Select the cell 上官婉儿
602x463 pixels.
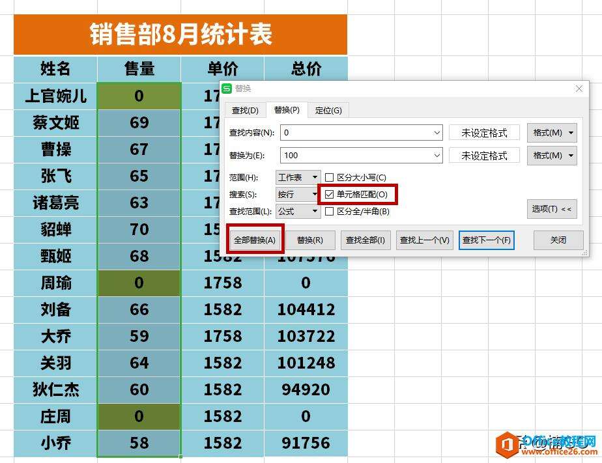pos(55,96)
